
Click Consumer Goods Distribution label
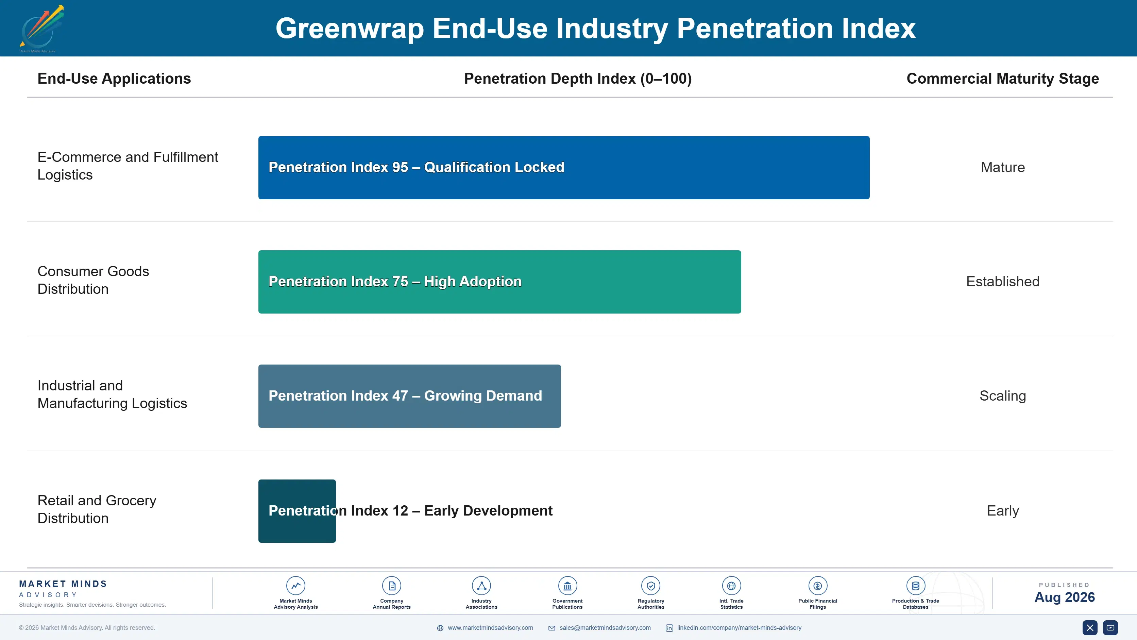pos(93,280)
